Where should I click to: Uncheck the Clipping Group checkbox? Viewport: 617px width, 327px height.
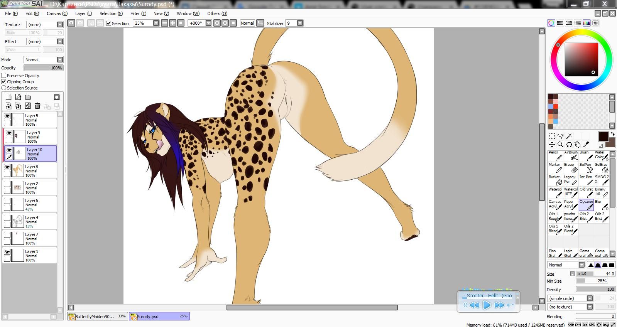click(4, 82)
